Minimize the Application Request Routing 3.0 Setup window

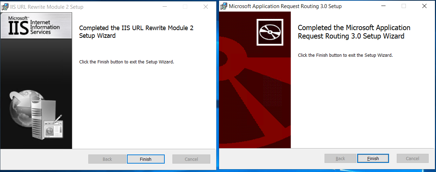point(383,6)
